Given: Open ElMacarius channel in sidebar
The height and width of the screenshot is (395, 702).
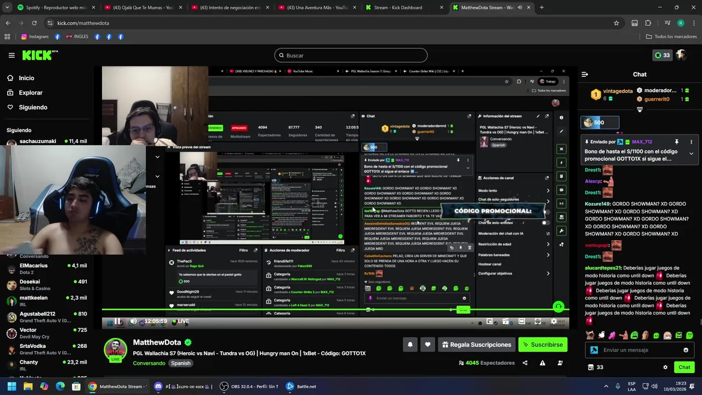Looking at the screenshot, I should pyautogui.click(x=47, y=269).
